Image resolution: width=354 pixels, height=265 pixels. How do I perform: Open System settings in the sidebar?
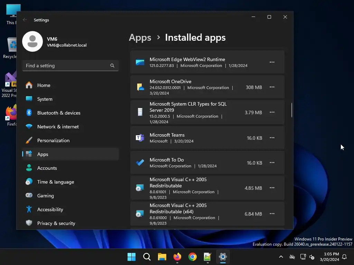(x=71, y=99)
